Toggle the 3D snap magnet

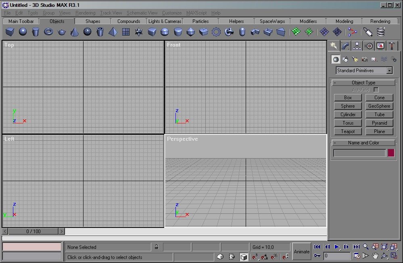255,257
